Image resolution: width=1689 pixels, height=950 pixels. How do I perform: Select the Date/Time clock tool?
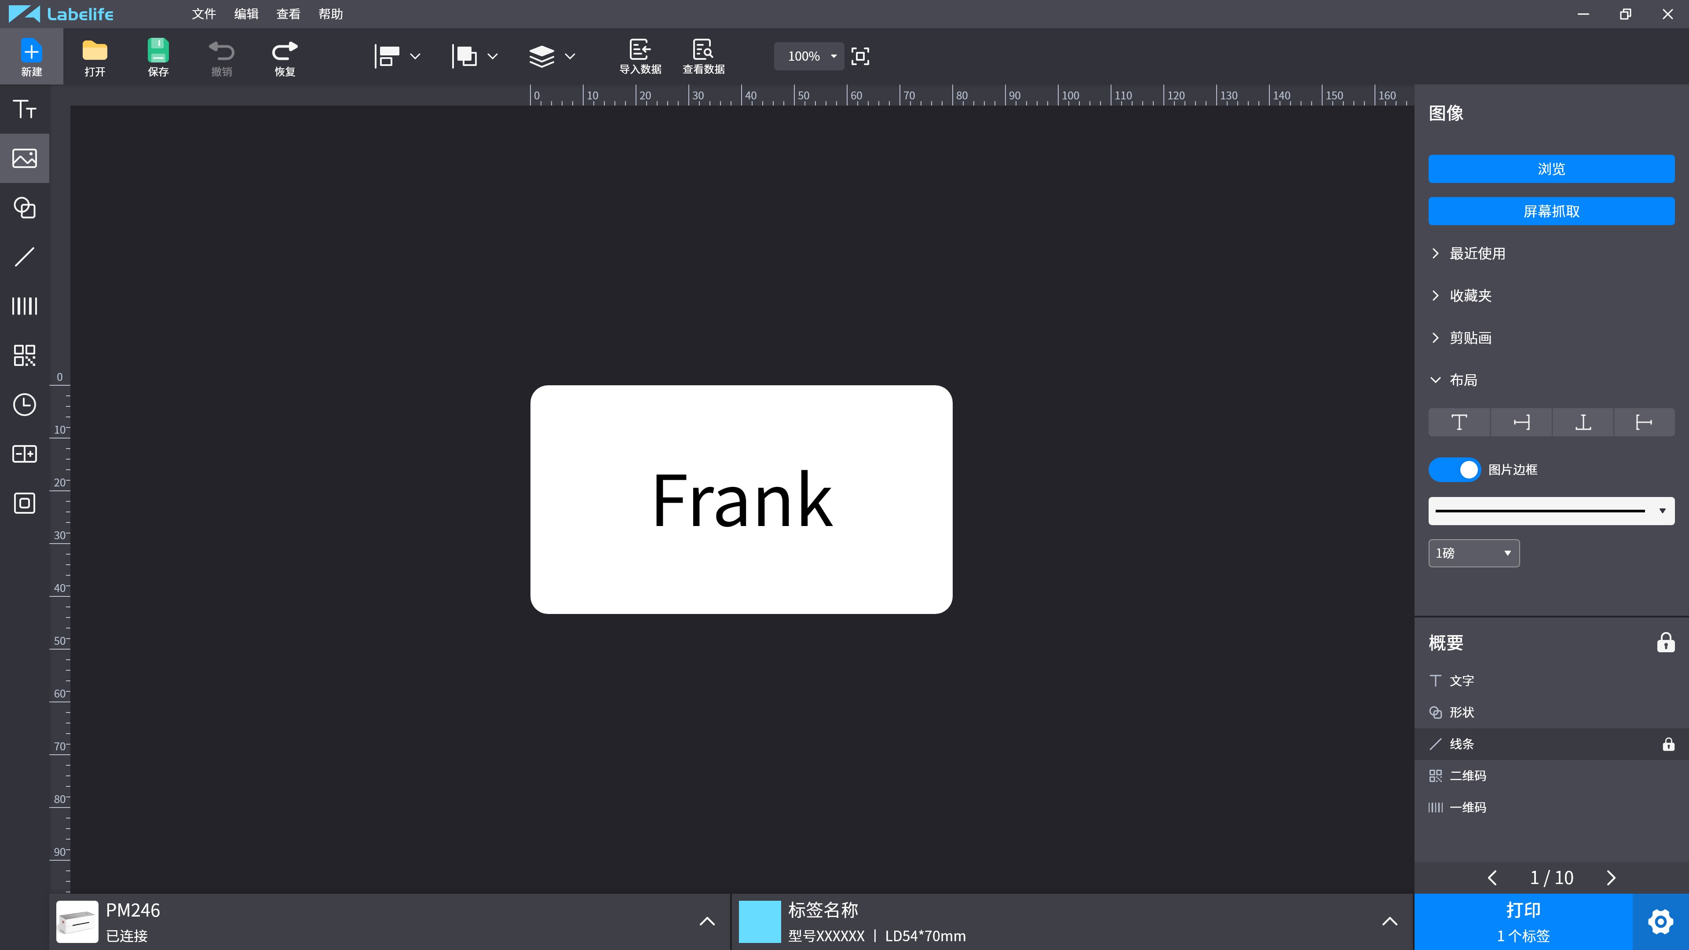pos(24,405)
